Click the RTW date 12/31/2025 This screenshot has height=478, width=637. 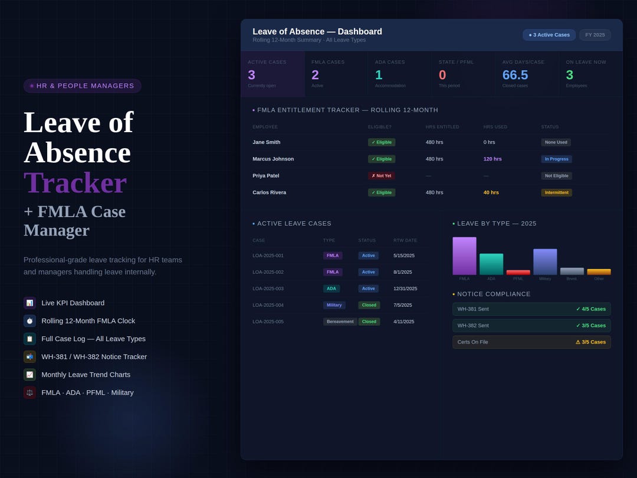[405, 289]
